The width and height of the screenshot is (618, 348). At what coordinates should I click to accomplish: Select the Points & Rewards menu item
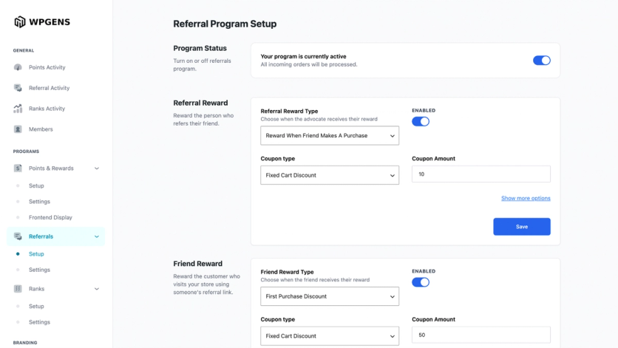coord(51,168)
